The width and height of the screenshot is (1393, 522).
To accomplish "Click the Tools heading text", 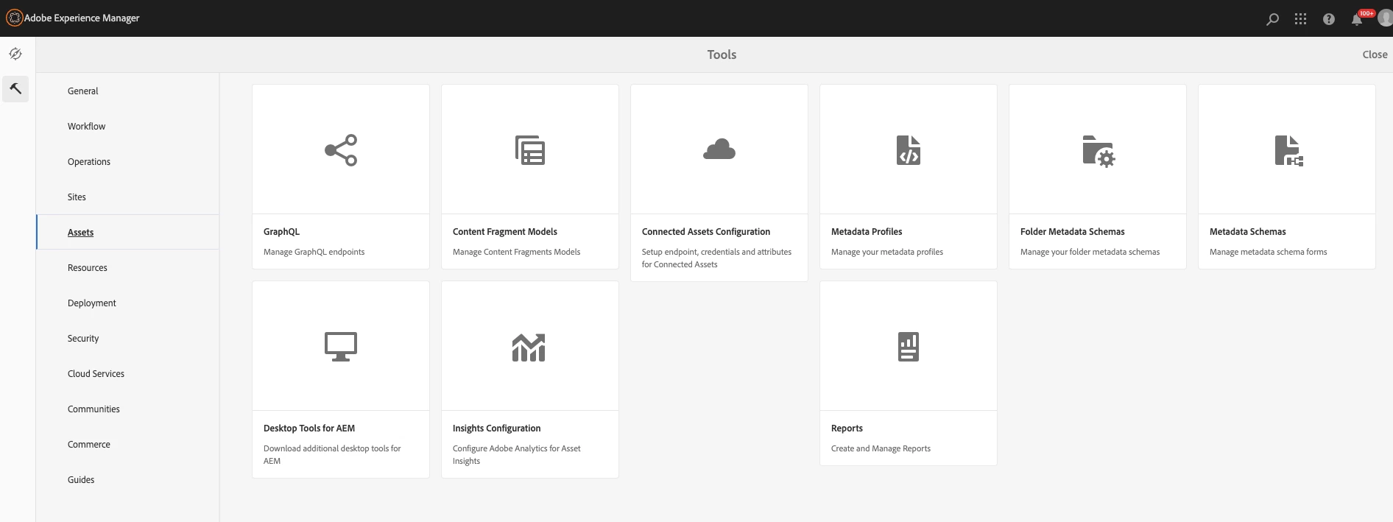I will [722, 54].
